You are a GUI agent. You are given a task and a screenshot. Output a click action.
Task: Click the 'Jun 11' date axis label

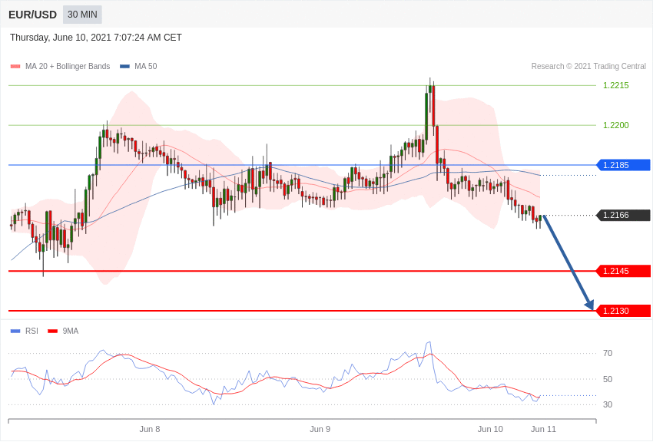(x=543, y=429)
